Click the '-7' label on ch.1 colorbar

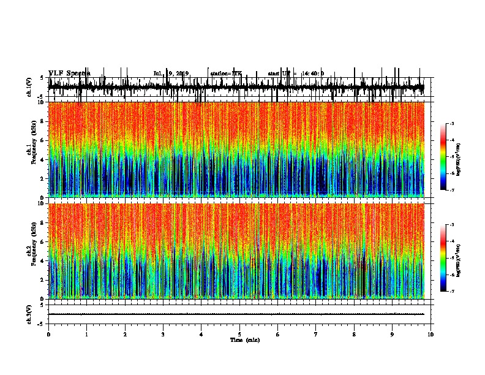pyautogui.click(x=451, y=190)
